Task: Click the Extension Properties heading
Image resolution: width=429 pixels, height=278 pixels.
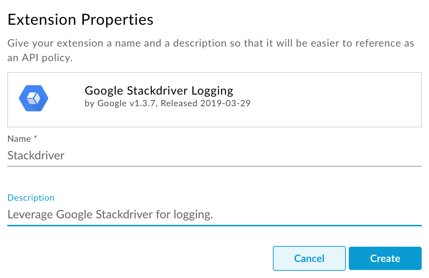Action: [80, 20]
